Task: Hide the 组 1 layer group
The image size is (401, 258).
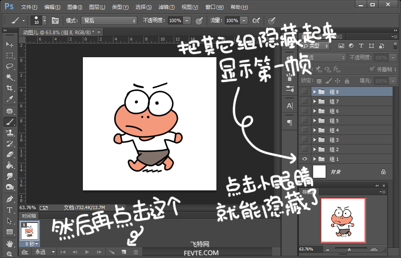Action: point(304,159)
